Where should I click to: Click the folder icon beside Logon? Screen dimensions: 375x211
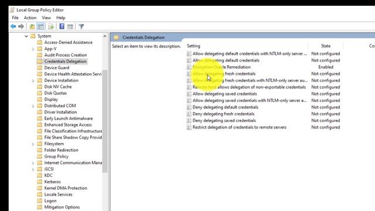pos(40,200)
